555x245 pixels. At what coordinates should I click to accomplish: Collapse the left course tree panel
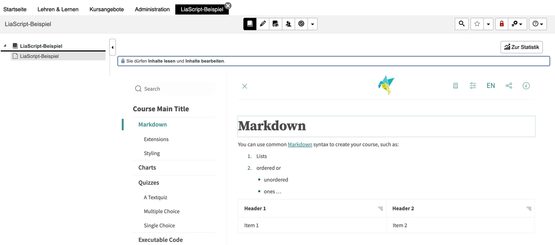pyautogui.click(x=113, y=48)
